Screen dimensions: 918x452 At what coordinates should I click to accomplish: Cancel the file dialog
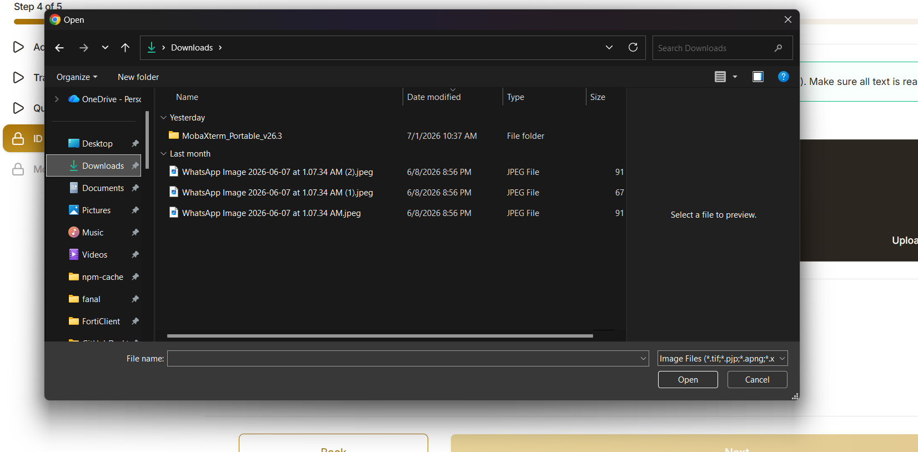(758, 380)
